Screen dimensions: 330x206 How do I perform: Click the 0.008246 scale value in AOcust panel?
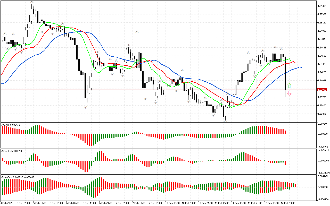[323, 124]
